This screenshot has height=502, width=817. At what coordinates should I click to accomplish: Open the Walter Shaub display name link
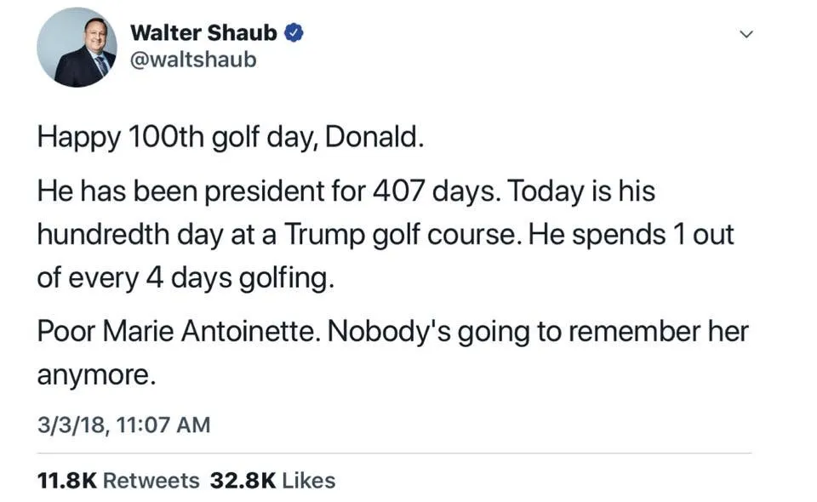(x=203, y=33)
